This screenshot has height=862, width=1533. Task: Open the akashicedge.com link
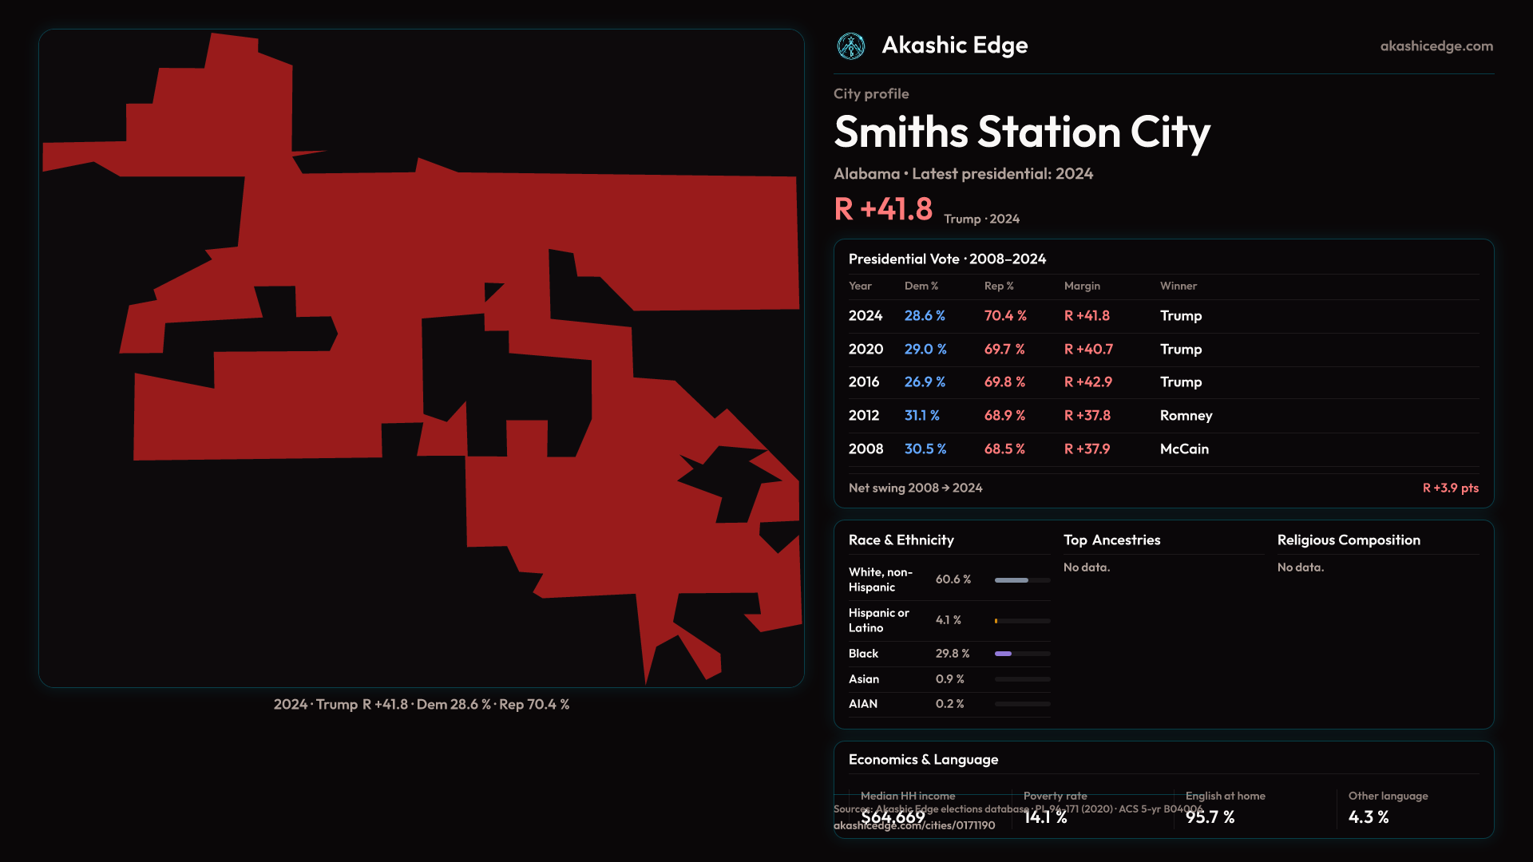tap(1436, 46)
